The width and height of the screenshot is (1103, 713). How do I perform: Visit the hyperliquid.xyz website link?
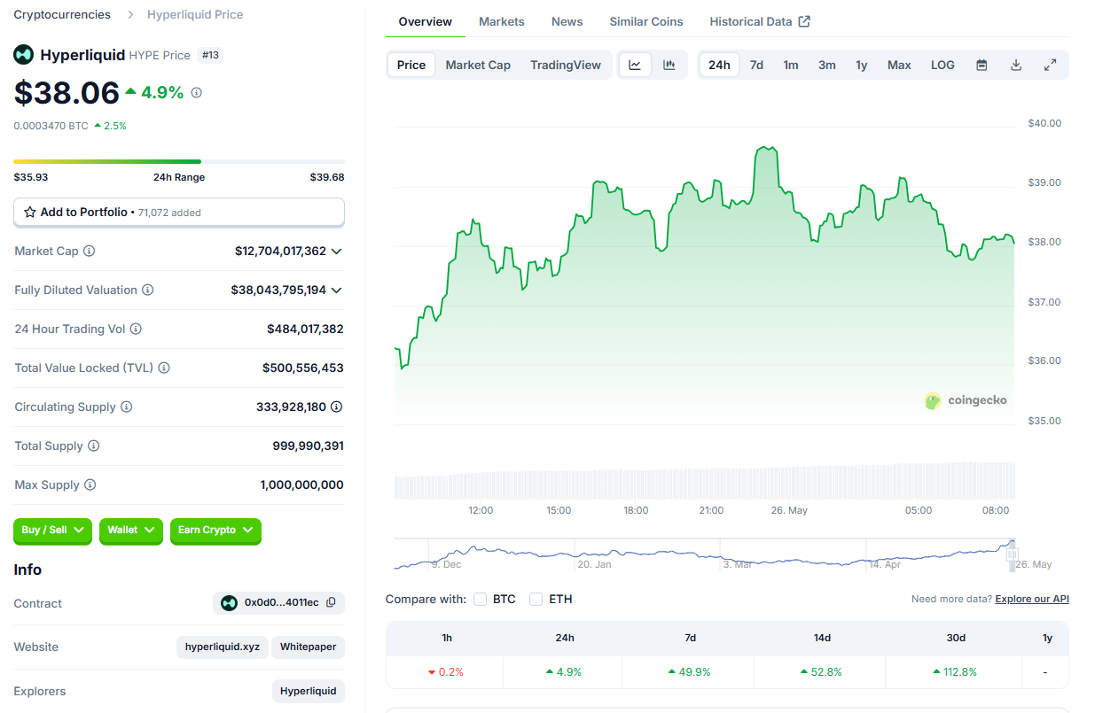click(x=223, y=647)
